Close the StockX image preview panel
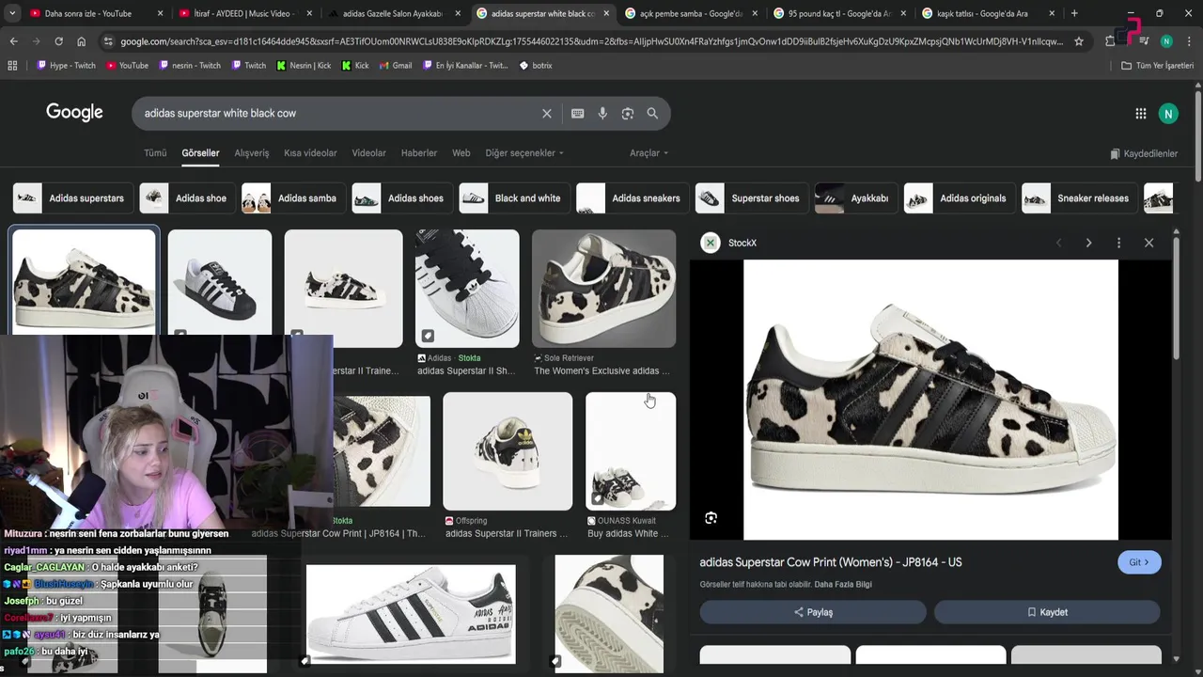The image size is (1203, 677). point(1148,243)
